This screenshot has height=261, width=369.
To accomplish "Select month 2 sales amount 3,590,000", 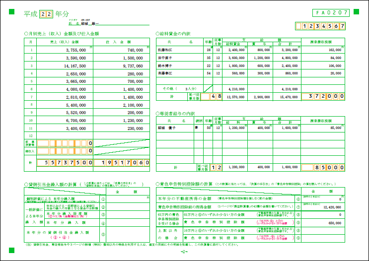I will 76,58.
